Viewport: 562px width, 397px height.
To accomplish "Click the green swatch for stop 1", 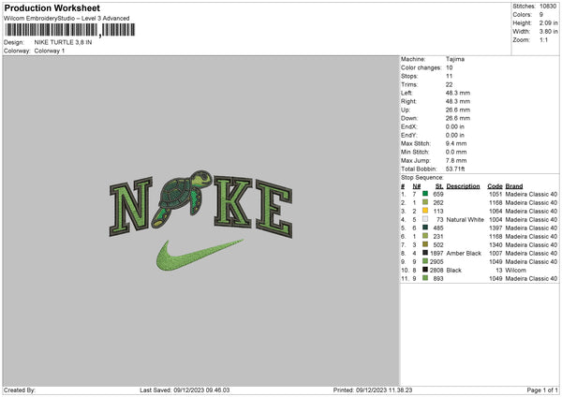I will coord(424,194).
